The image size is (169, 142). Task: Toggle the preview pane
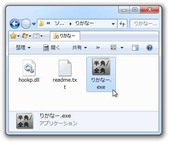coord(135,48)
